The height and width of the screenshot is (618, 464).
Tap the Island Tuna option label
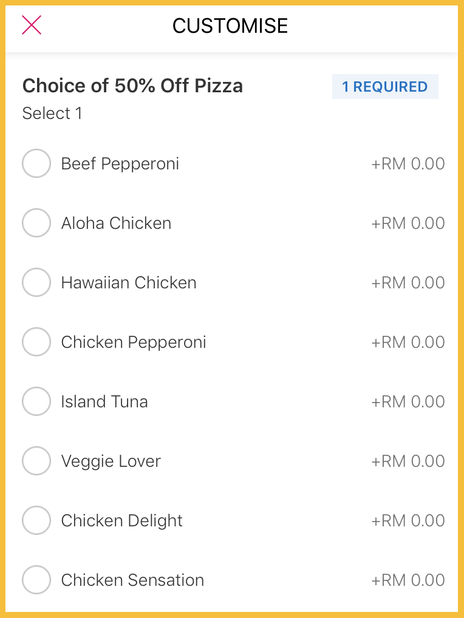coord(104,402)
